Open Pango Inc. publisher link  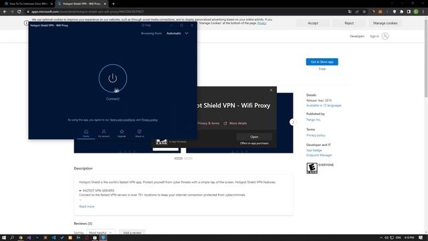[314, 120]
